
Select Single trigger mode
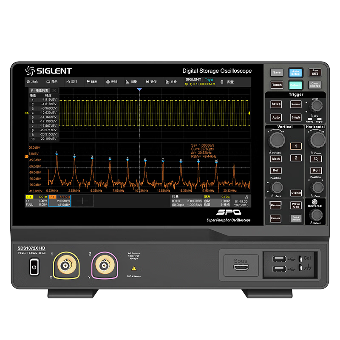(296, 118)
